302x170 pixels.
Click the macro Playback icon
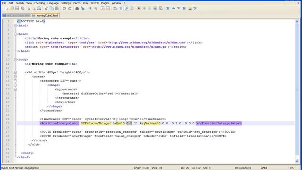click(150, 8)
